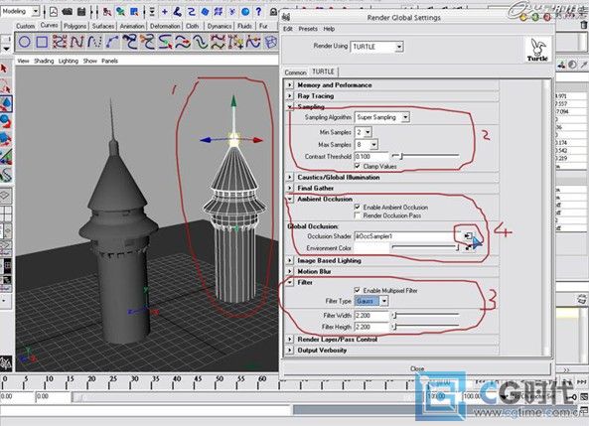Click the lock selection padlock icon
This screenshot has width=589, height=426.
coord(273,12)
